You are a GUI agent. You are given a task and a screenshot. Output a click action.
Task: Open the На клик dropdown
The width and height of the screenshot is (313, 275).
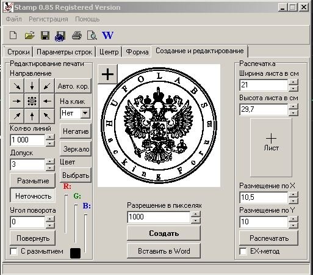[x=85, y=113]
